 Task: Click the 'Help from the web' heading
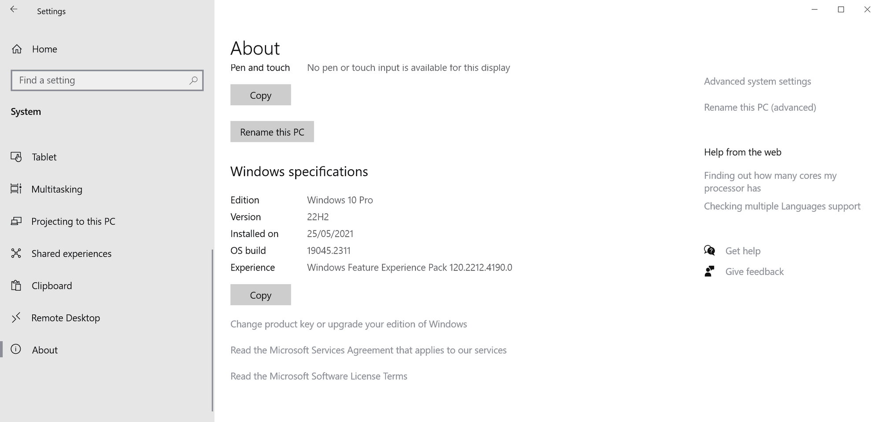pos(742,152)
